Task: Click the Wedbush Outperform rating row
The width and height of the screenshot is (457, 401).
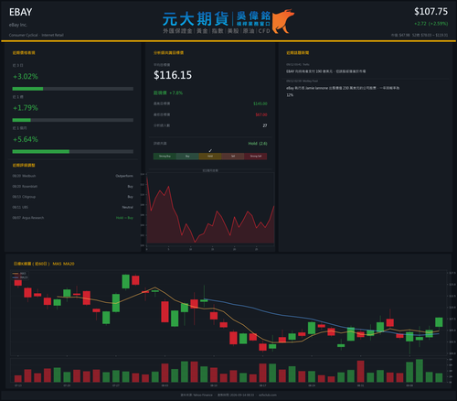Action: (x=73, y=176)
